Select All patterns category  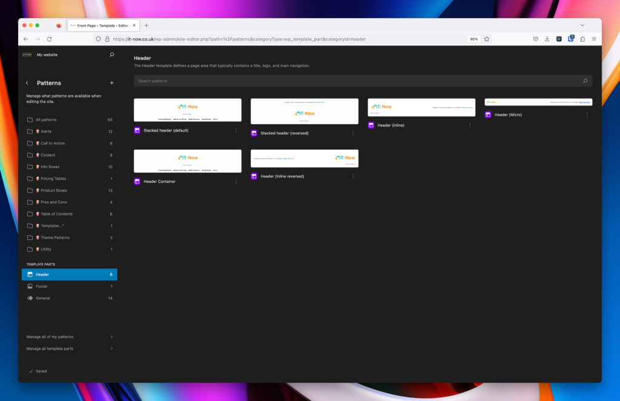click(70, 120)
